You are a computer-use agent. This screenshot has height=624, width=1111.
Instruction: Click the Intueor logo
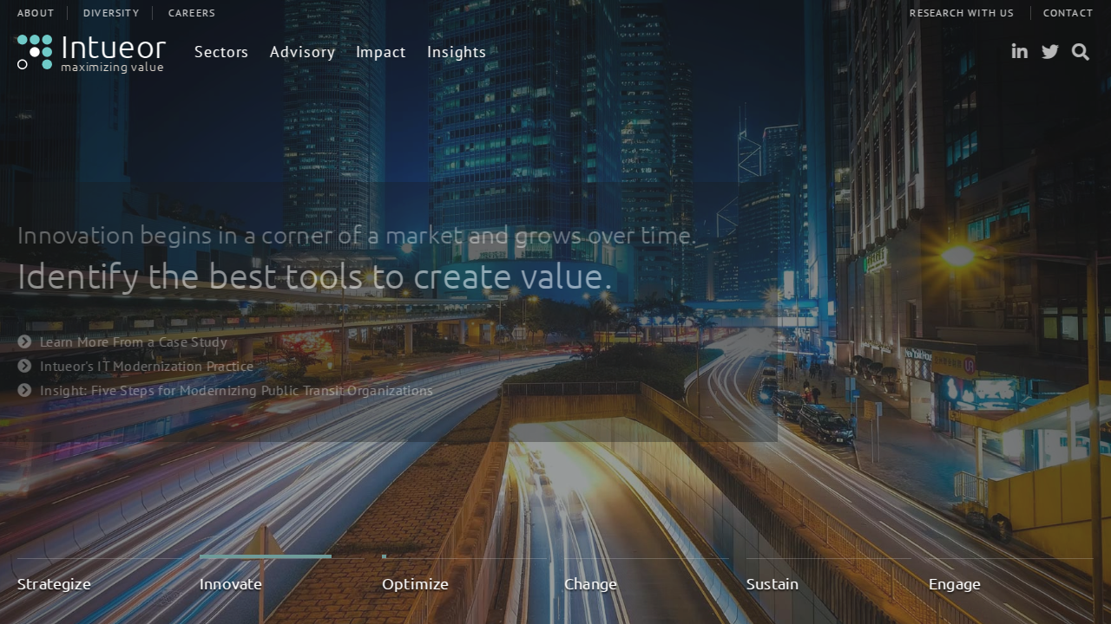91,53
